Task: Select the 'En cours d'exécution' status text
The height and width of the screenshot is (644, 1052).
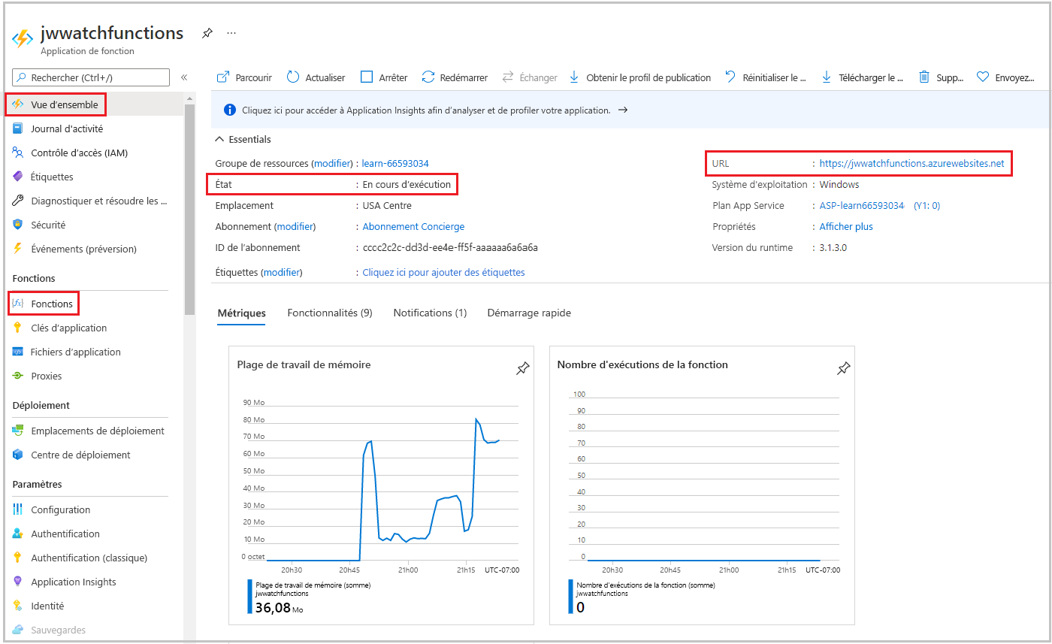Action: [x=407, y=184]
